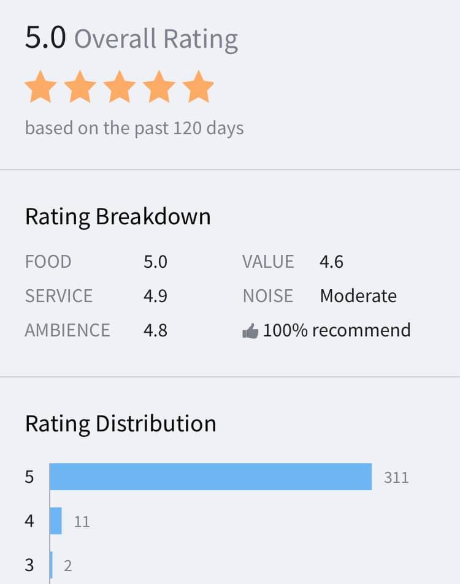Click the AMBIENCE rating label

click(67, 330)
